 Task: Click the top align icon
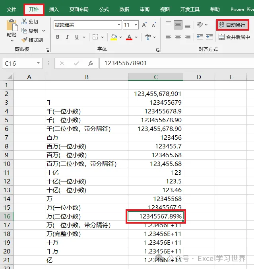(169, 23)
